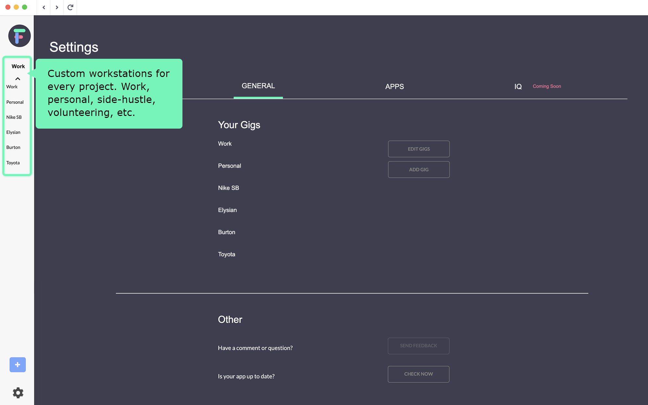This screenshot has width=648, height=405.
Task: Switch to Elysian gig in sidebar
Action: (x=13, y=132)
